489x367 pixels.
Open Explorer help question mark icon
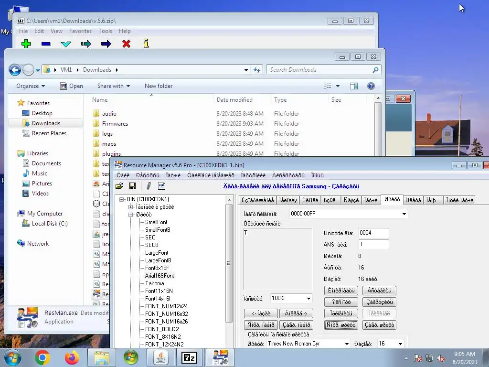[371, 86]
